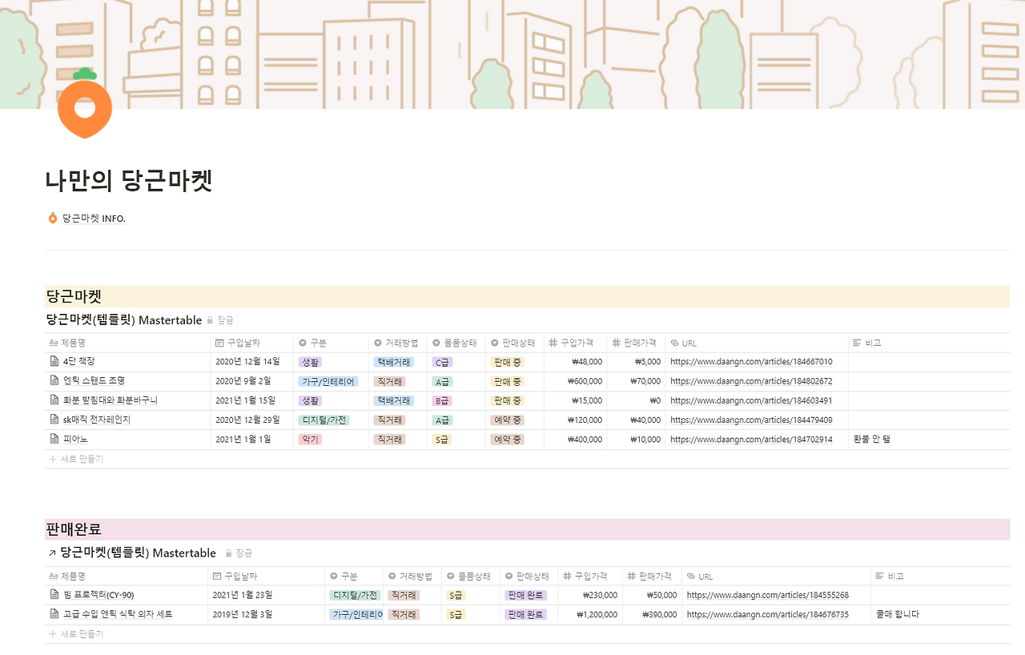
Task: Click the yellow 당근마켓 section heading
Action: click(527, 296)
